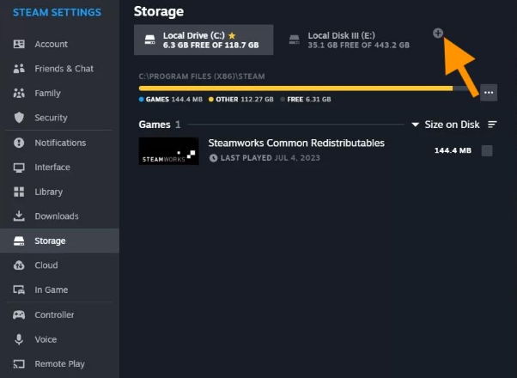Open the In Game settings

[x=51, y=290]
